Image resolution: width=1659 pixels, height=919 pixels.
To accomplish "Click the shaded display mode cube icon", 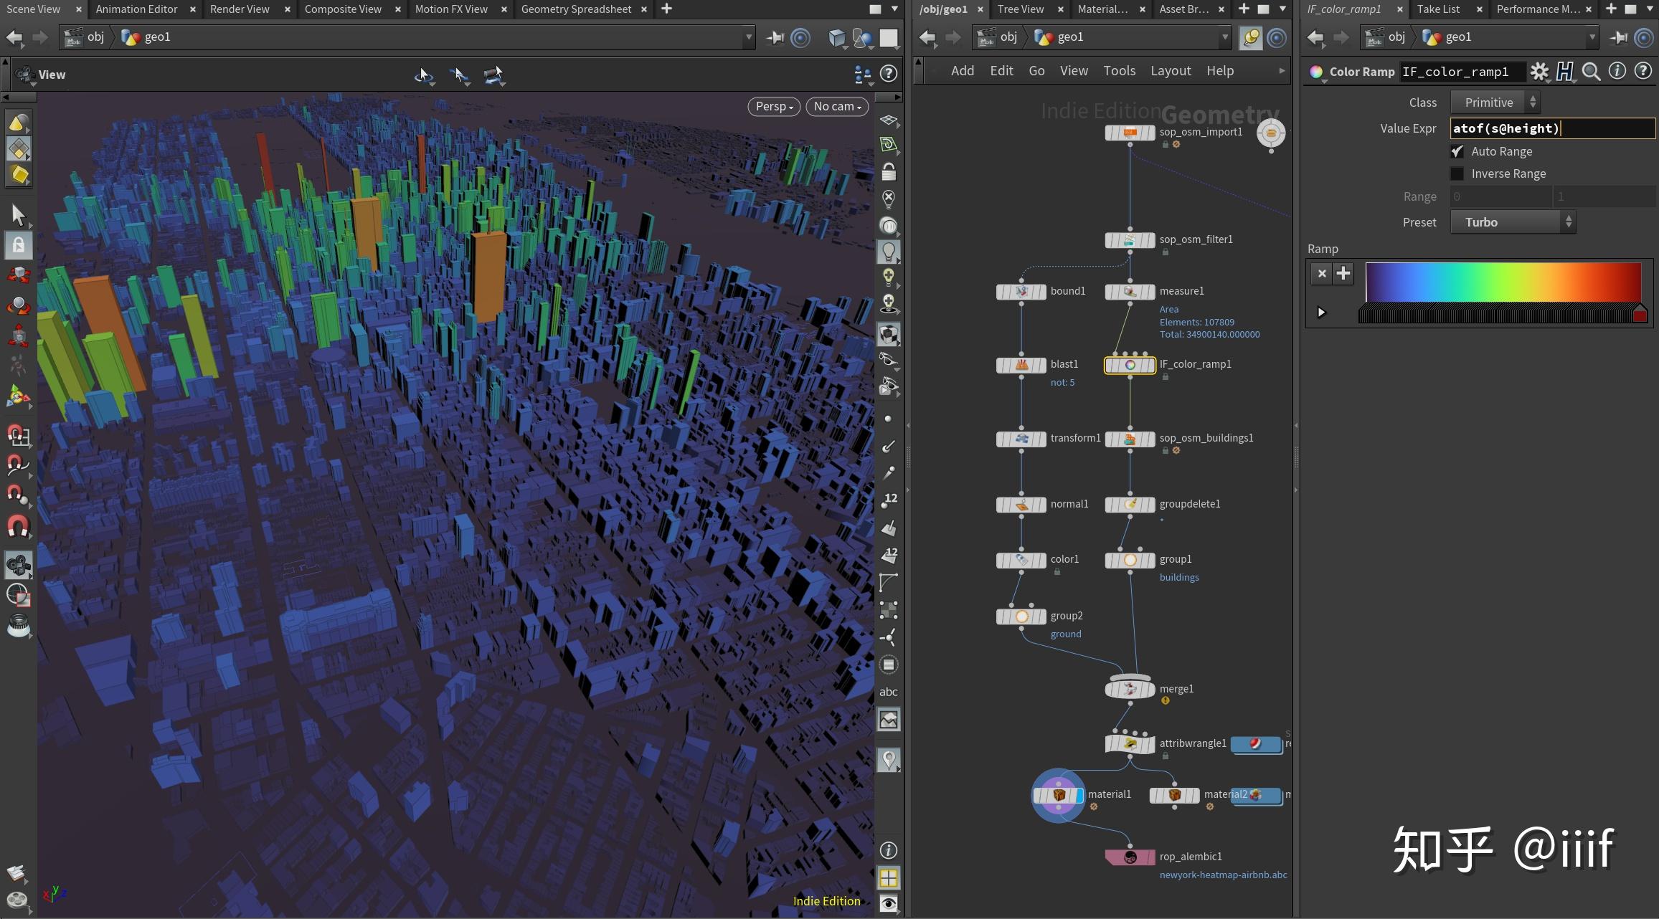I will pyautogui.click(x=889, y=334).
